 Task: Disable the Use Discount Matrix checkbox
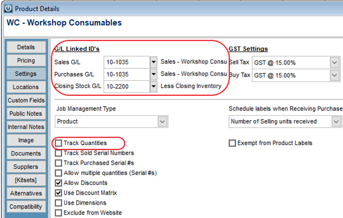click(x=59, y=193)
